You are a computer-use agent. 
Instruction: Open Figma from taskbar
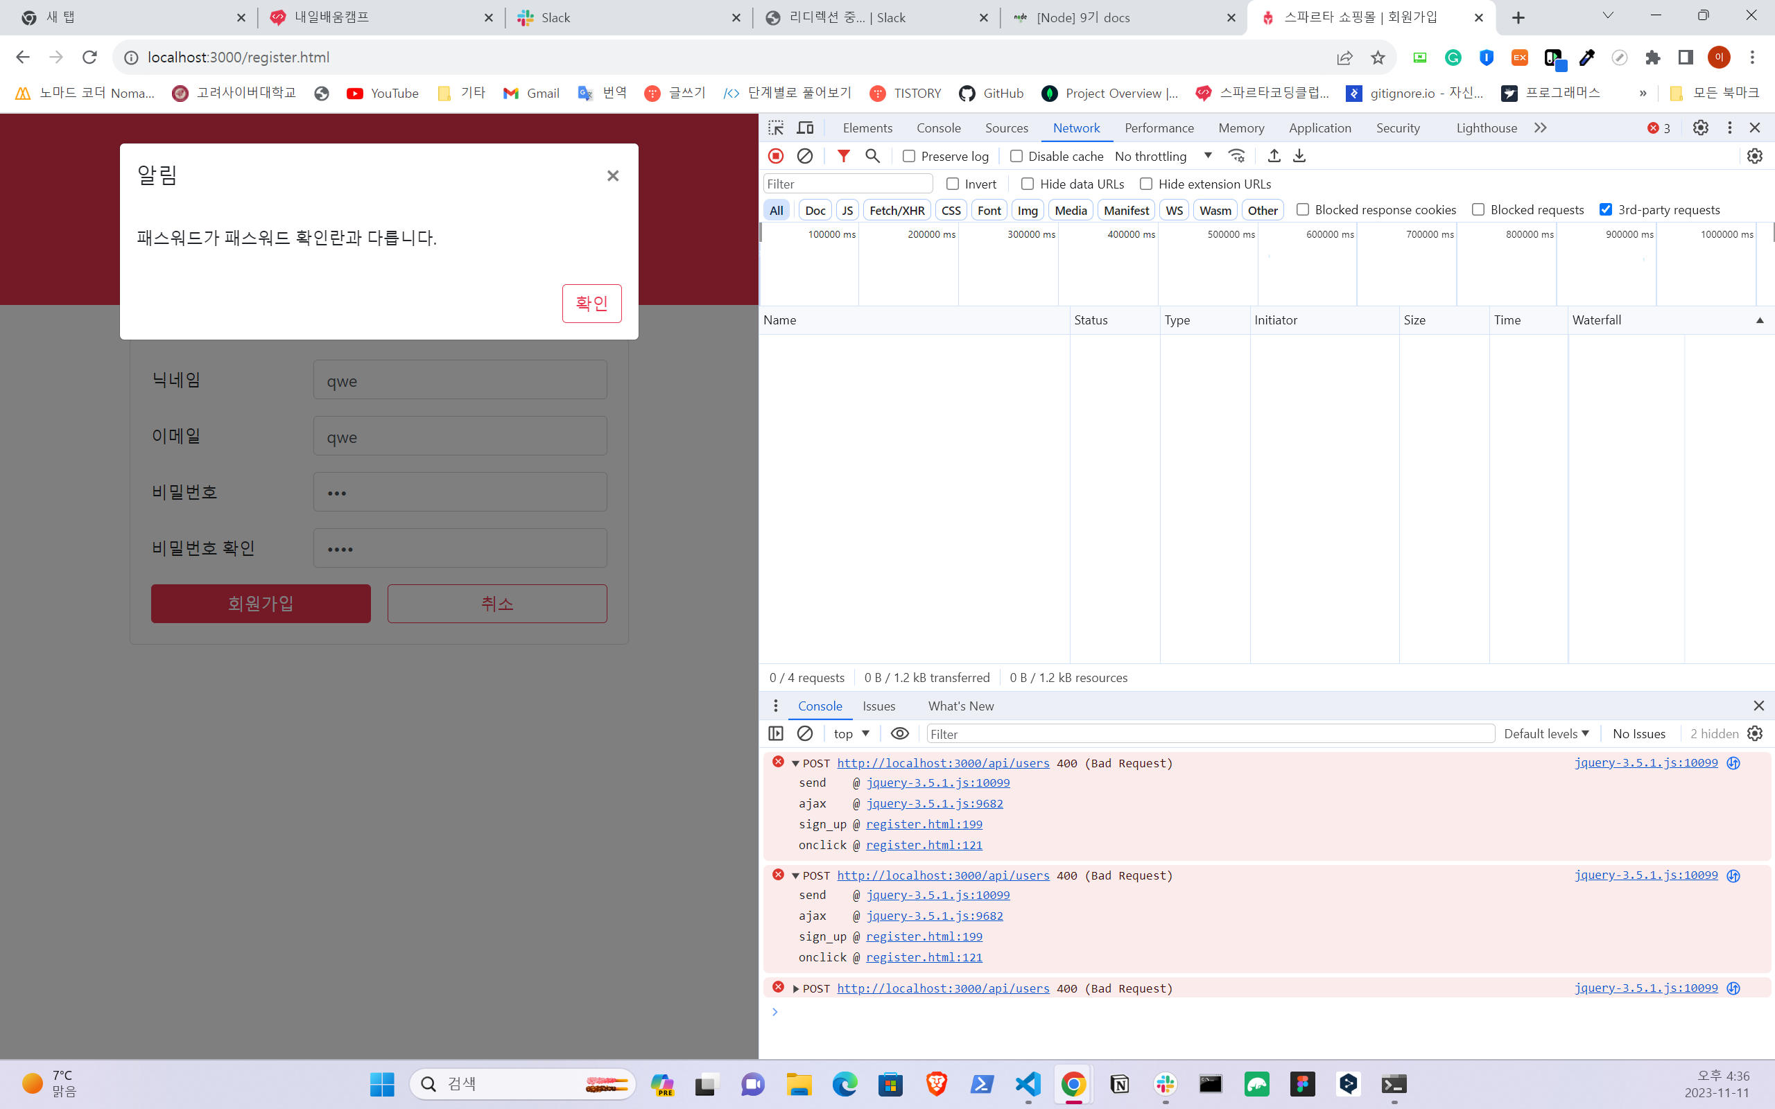pyautogui.click(x=1303, y=1084)
